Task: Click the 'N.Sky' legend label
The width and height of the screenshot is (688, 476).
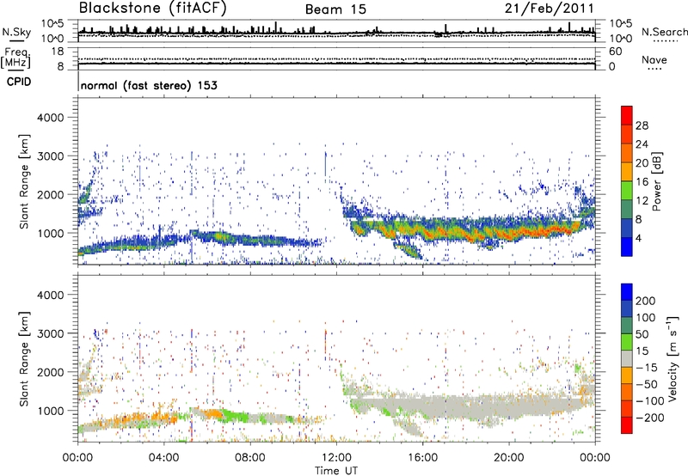Action: tap(16, 32)
